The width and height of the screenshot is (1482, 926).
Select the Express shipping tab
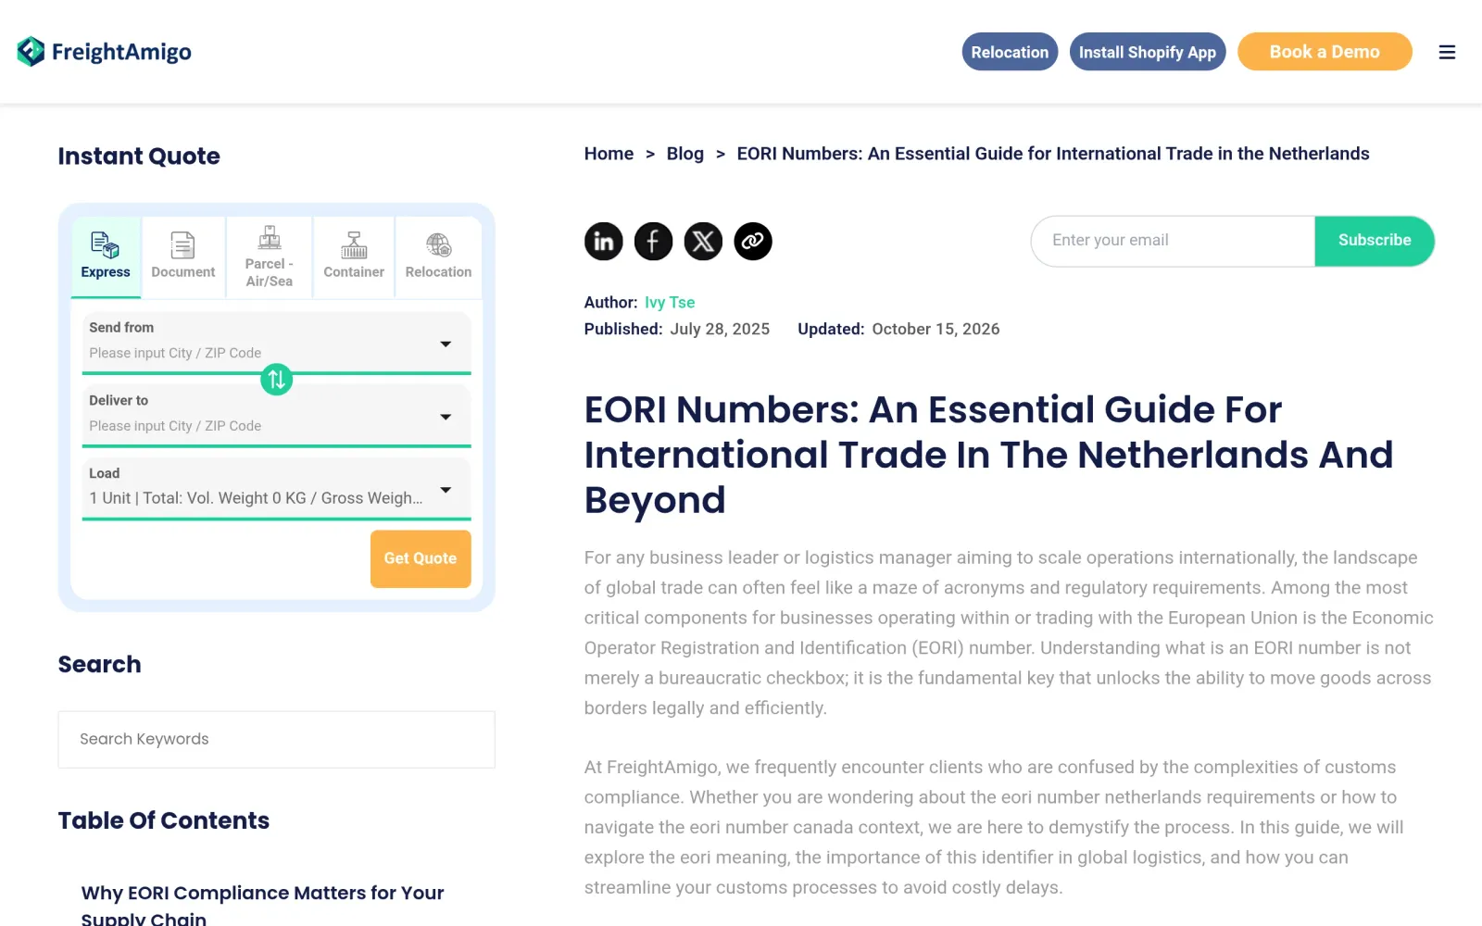point(106,257)
